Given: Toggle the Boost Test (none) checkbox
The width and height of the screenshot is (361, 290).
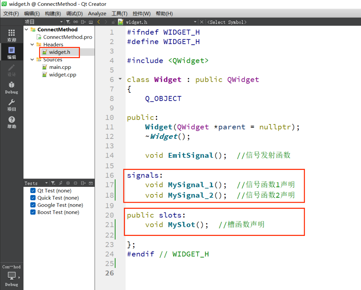Looking at the screenshot, I should click(33, 212).
